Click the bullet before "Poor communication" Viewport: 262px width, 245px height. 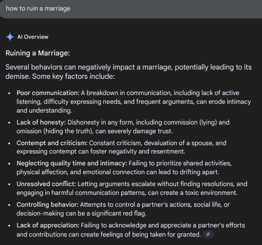coord(9,93)
